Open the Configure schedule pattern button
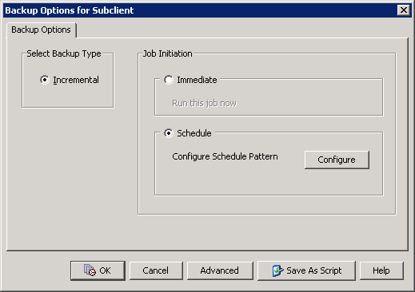415x292 pixels. pyautogui.click(x=337, y=160)
